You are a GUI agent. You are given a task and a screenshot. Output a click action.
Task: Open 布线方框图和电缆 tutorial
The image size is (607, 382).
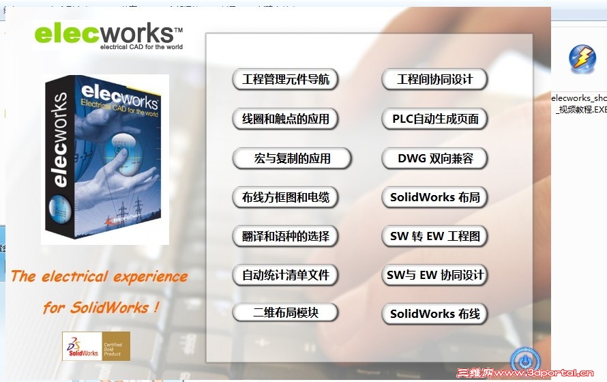tap(285, 197)
